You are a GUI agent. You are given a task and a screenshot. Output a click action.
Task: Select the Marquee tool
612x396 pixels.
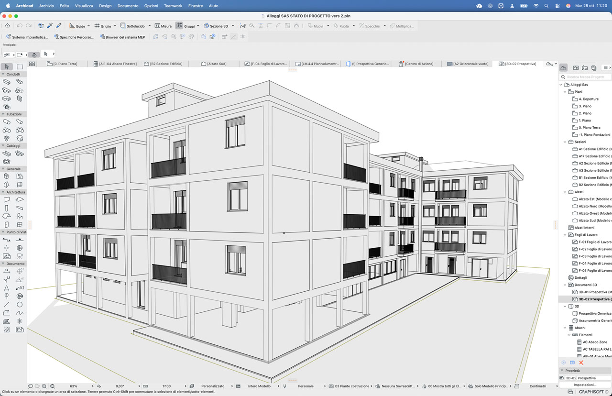click(20, 66)
